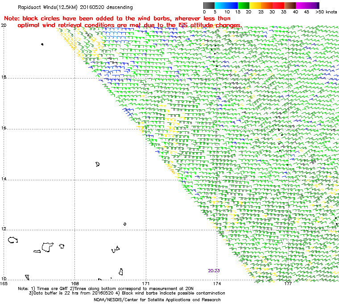Screen dimensions: 339x307
Task: Click the green 15-20 knots legend swatch
Action: tap(244, 5)
